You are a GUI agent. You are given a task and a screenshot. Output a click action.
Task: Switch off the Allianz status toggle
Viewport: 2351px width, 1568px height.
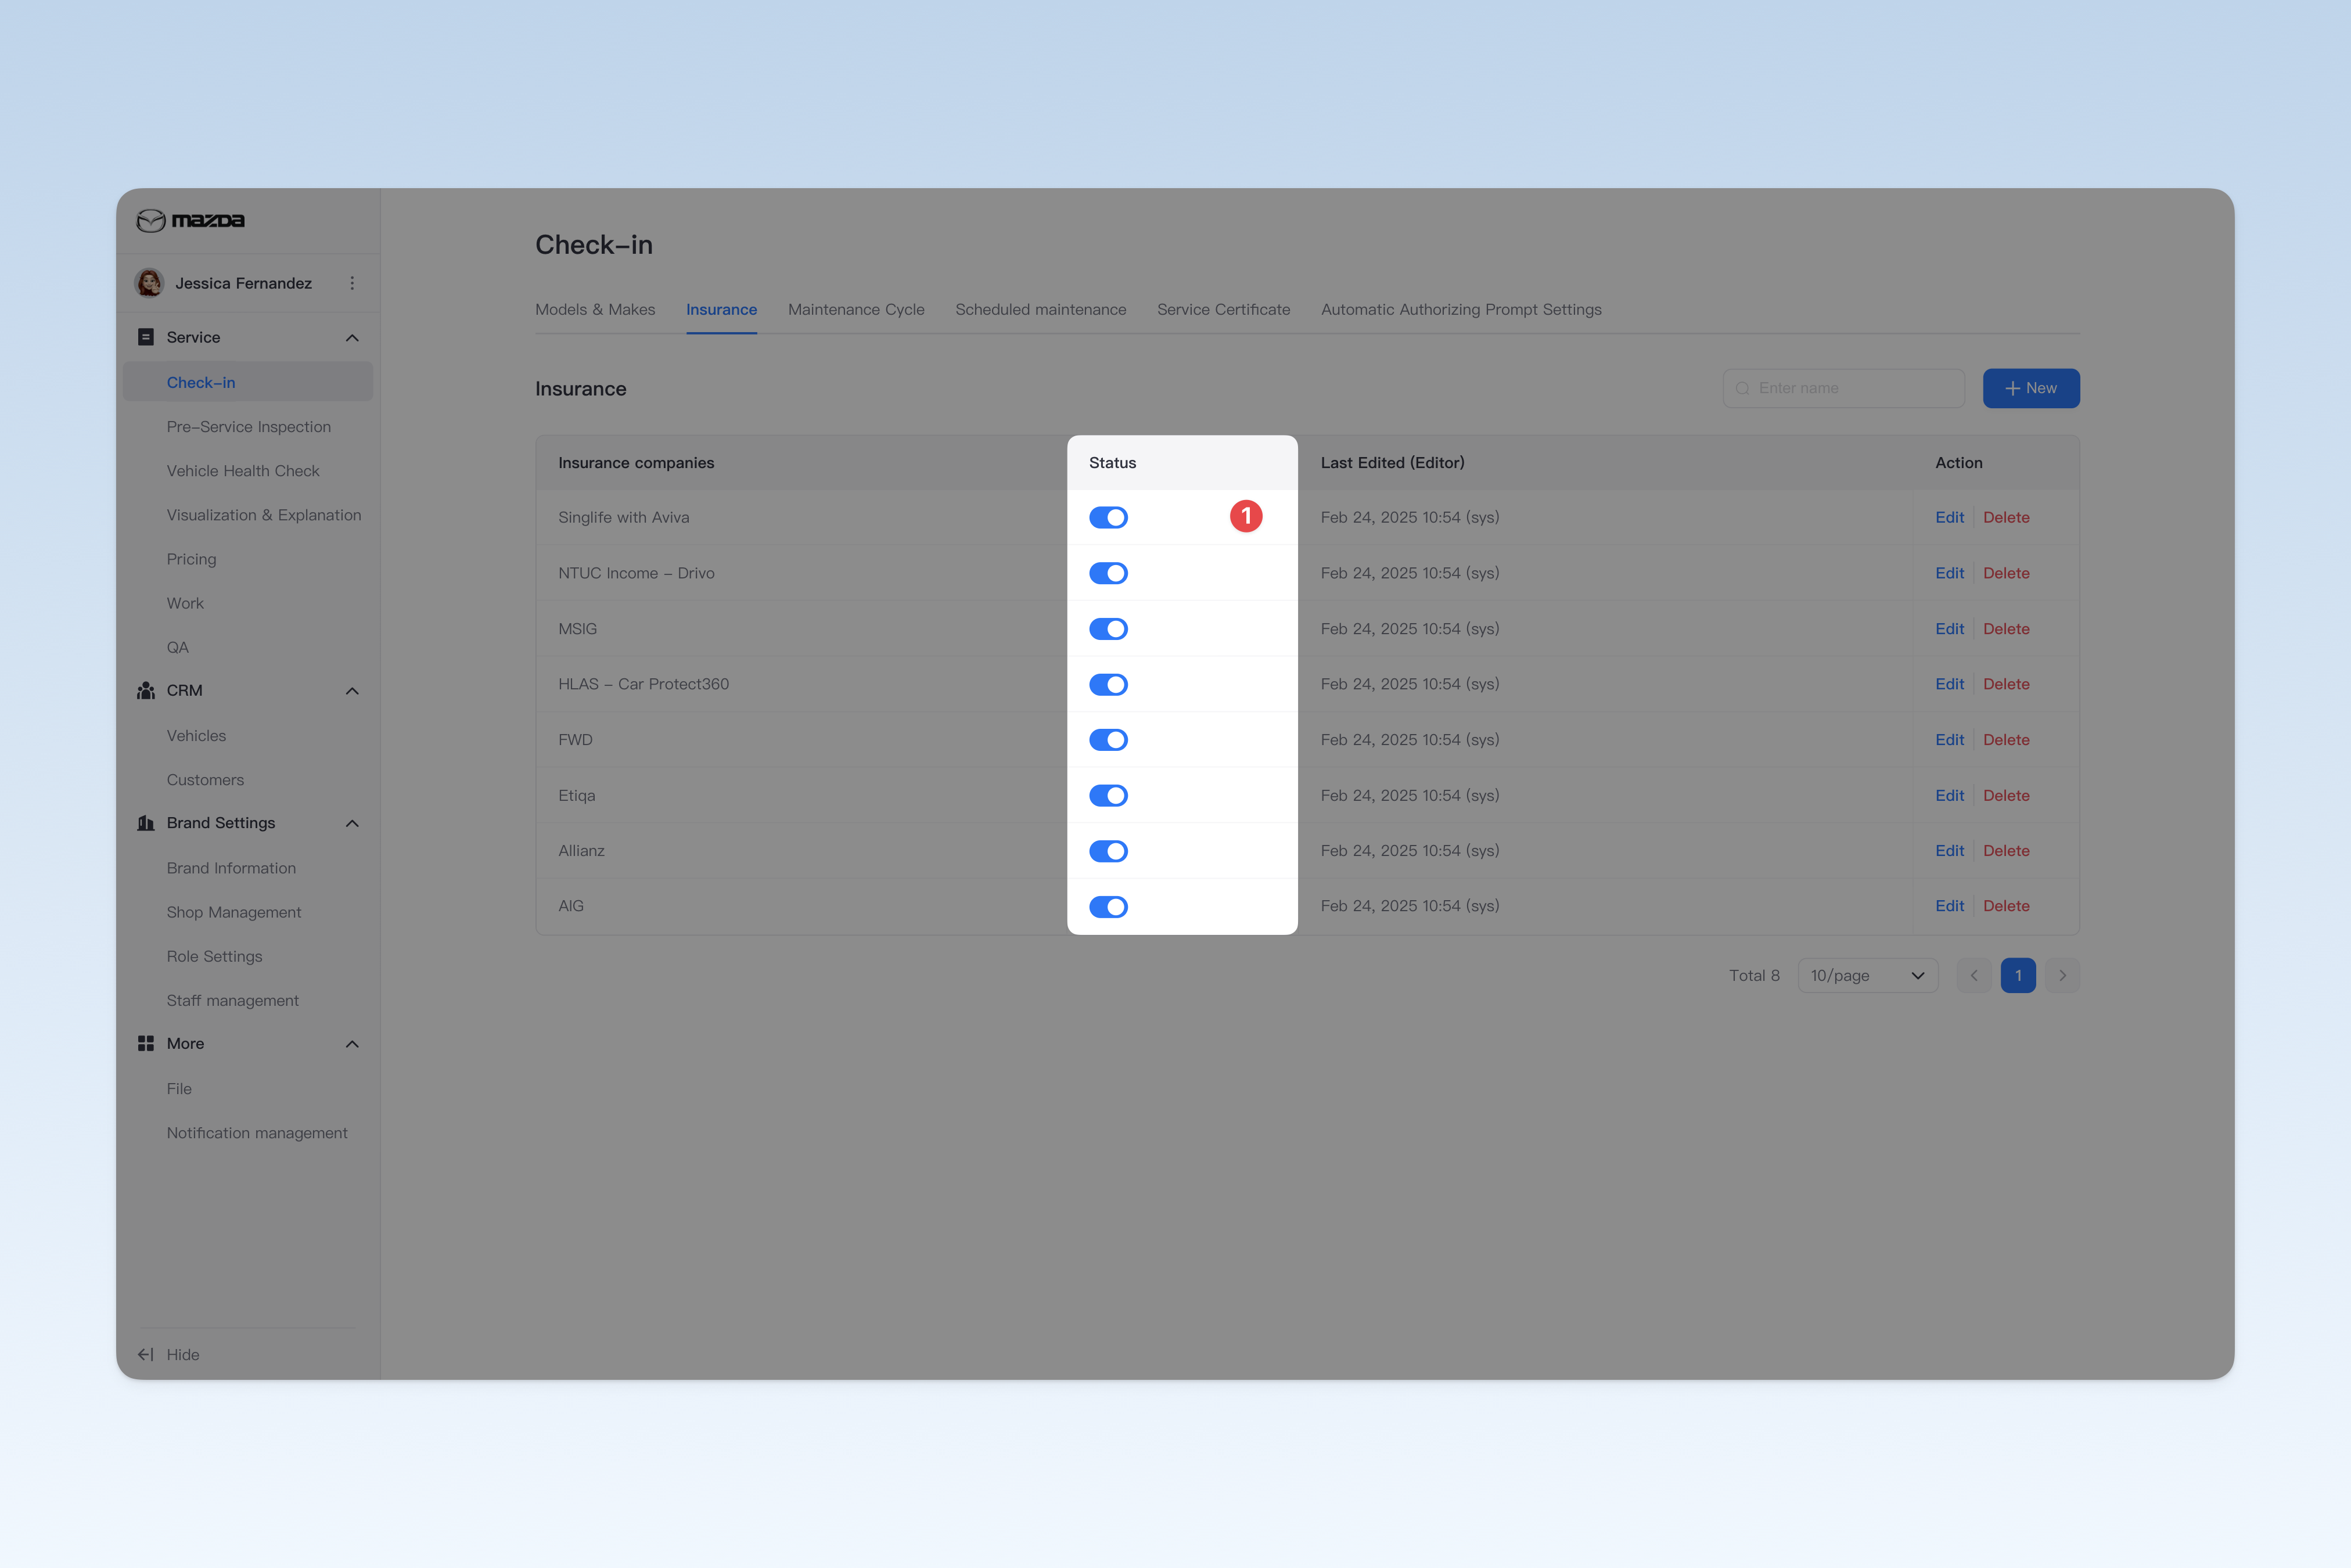click(x=1108, y=851)
